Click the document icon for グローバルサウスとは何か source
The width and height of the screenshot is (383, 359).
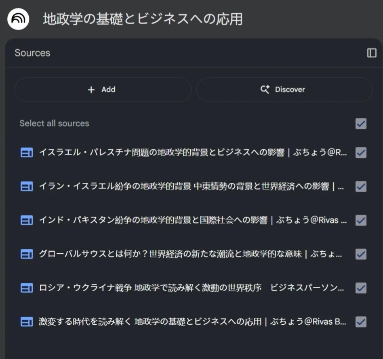pyautogui.click(x=27, y=255)
